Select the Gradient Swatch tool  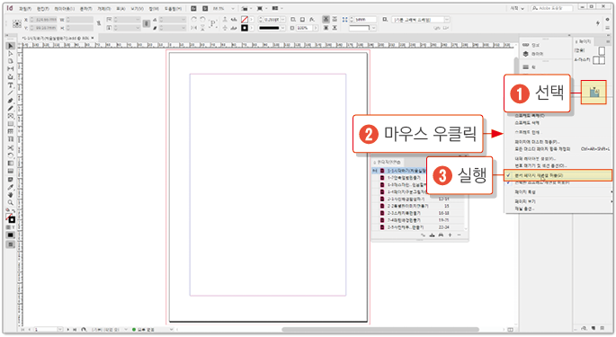(11, 164)
